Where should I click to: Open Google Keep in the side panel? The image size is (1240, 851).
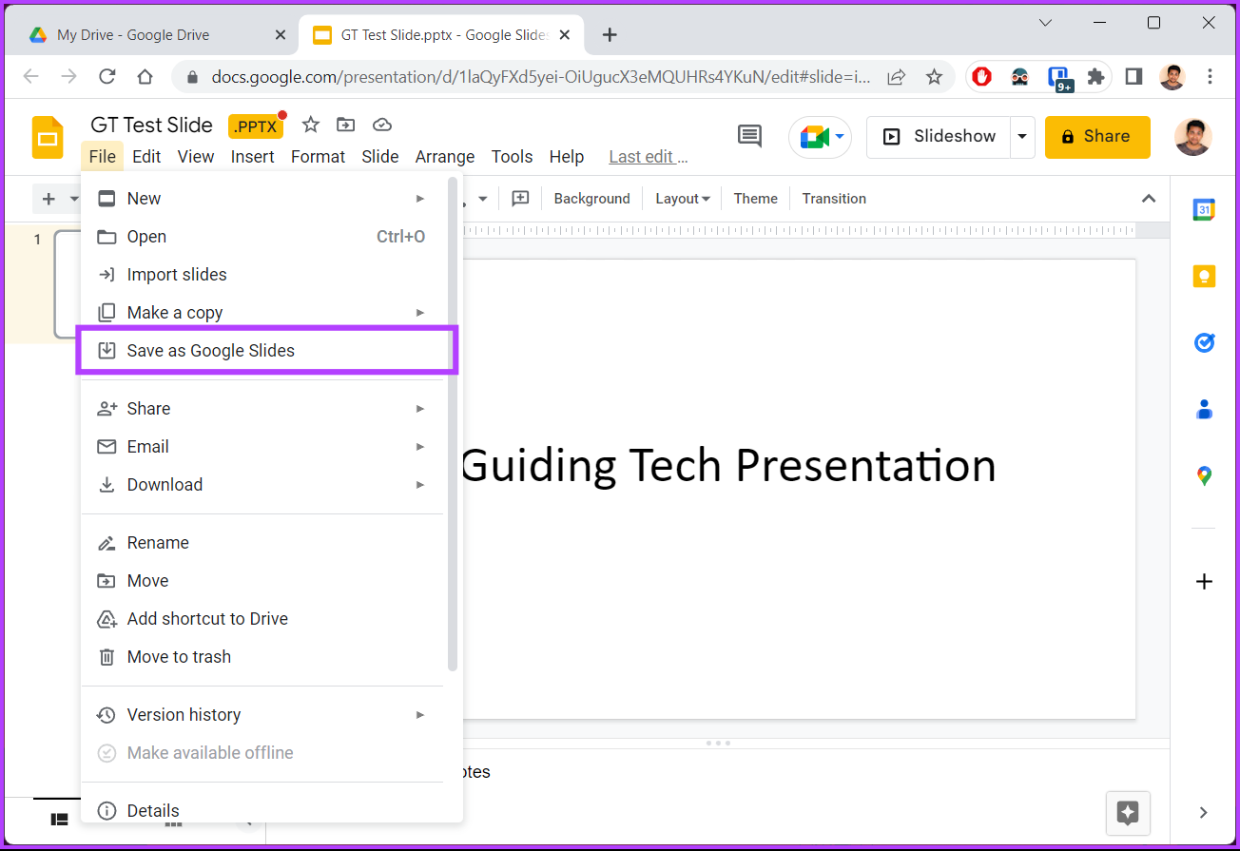[x=1204, y=276]
